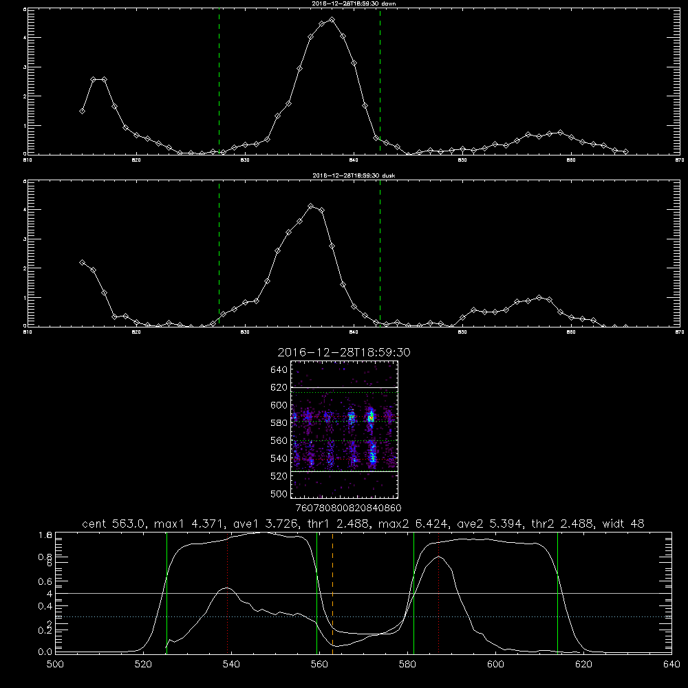
Task: Click the '580' y-axis label beside heat map
Action: point(279,423)
